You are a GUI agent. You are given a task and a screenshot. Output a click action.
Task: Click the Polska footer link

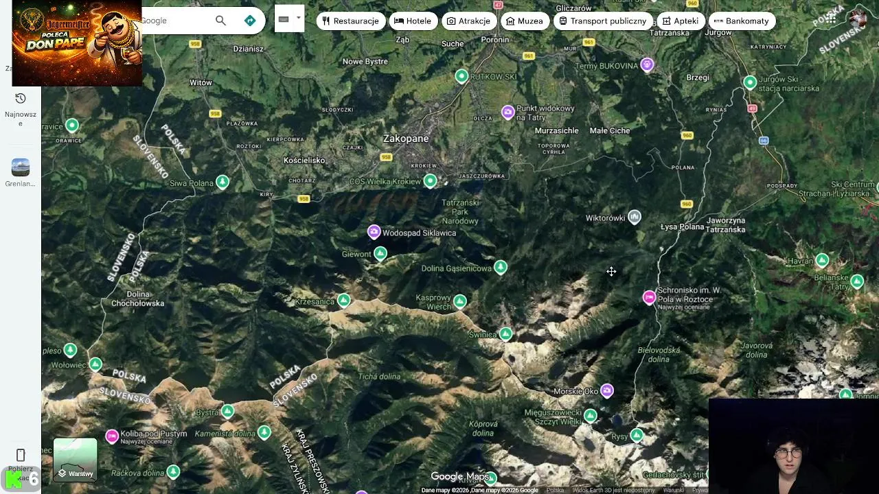pyautogui.click(x=555, y=490)
